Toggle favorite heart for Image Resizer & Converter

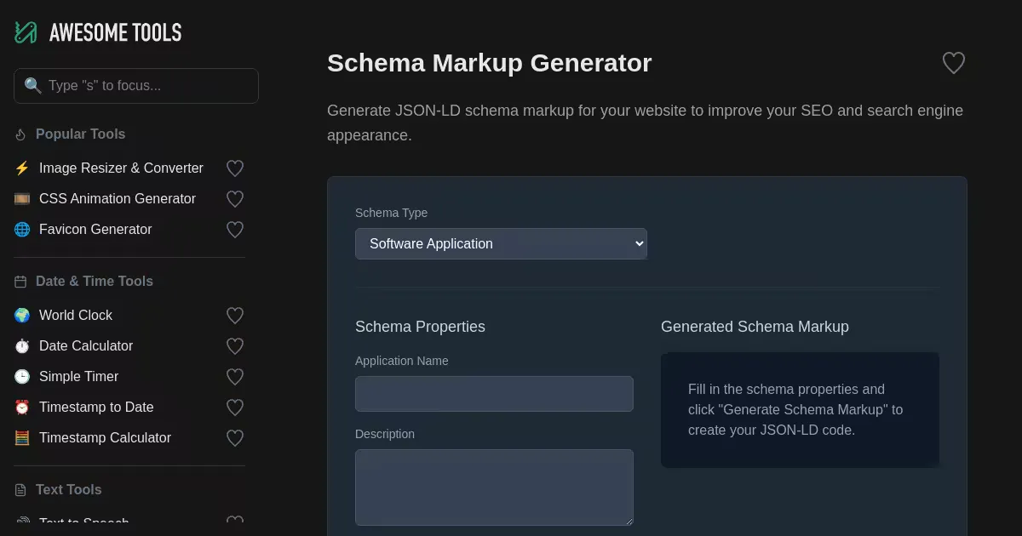click(235, 168)
